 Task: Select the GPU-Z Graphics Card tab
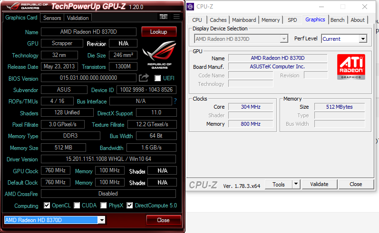(x=21, y=18)
